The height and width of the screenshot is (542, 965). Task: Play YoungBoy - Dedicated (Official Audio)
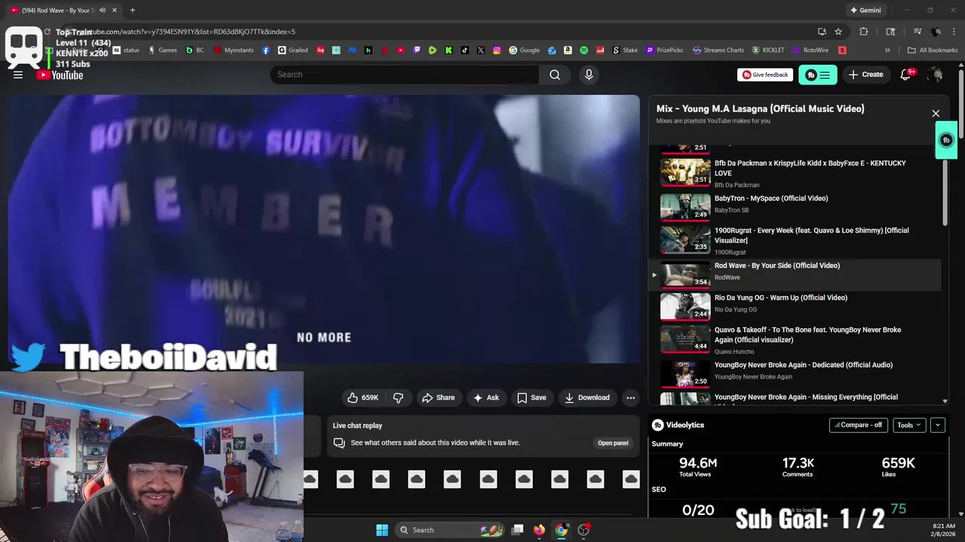pyautogui.click(x=795, y=374)
